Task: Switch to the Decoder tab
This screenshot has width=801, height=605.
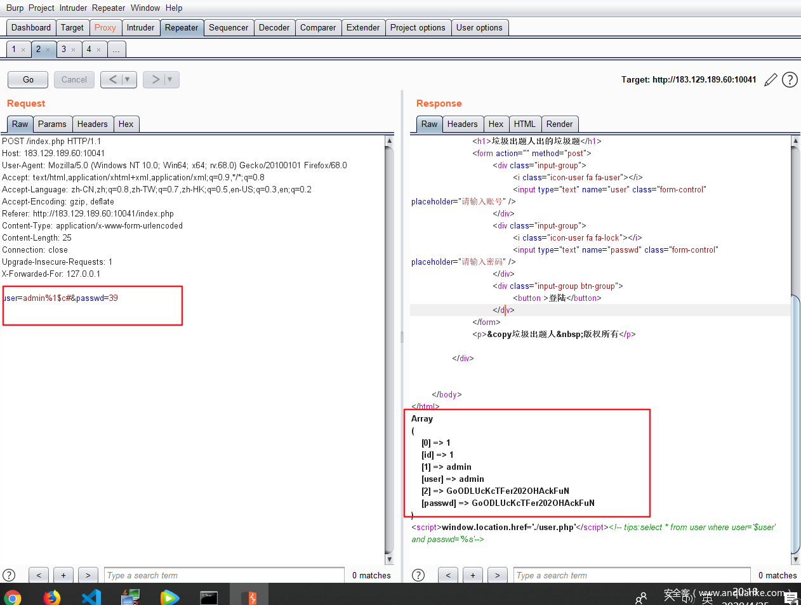Action: [x=274, y=27]
